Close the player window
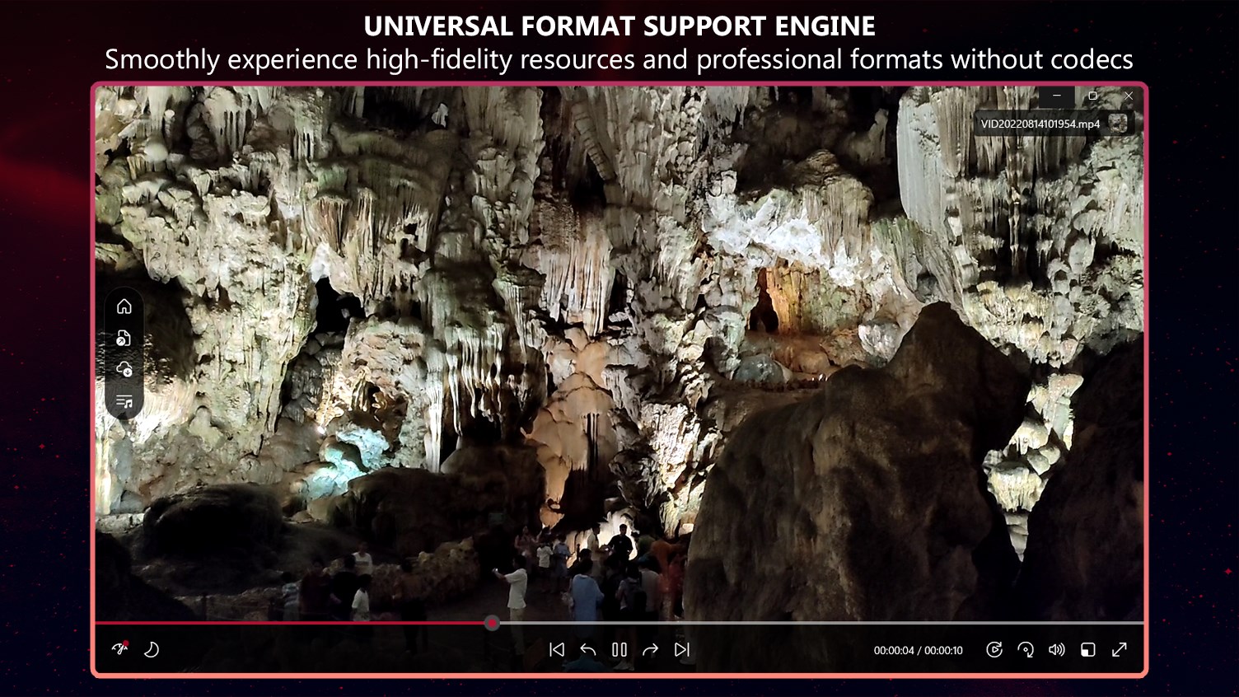The width and height of the screenshot is (1239, 697). point(1129,96)
